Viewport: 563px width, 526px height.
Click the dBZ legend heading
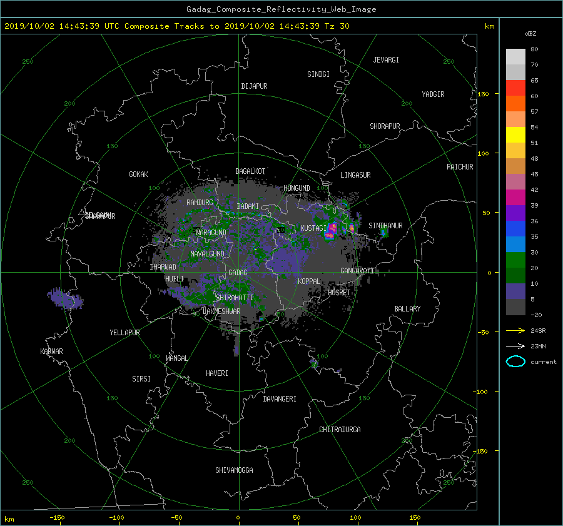(530, 33)
